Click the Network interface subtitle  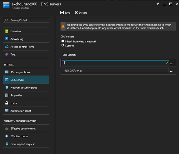pos(20,8)
